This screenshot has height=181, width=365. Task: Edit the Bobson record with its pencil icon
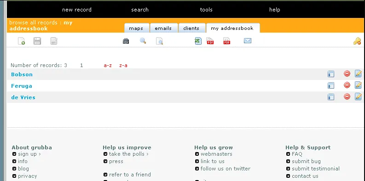[358, 74]
